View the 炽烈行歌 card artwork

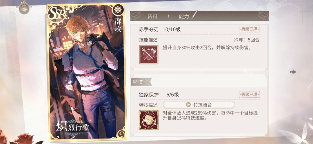tap(86, 72)
